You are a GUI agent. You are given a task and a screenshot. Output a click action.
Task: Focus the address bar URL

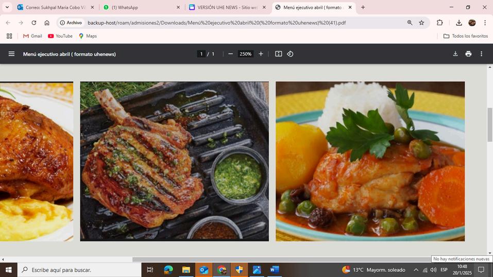(x=217, y=23)
